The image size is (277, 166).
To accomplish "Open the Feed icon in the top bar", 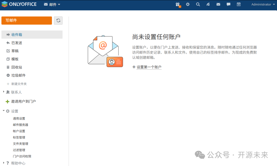I will 208,4.
